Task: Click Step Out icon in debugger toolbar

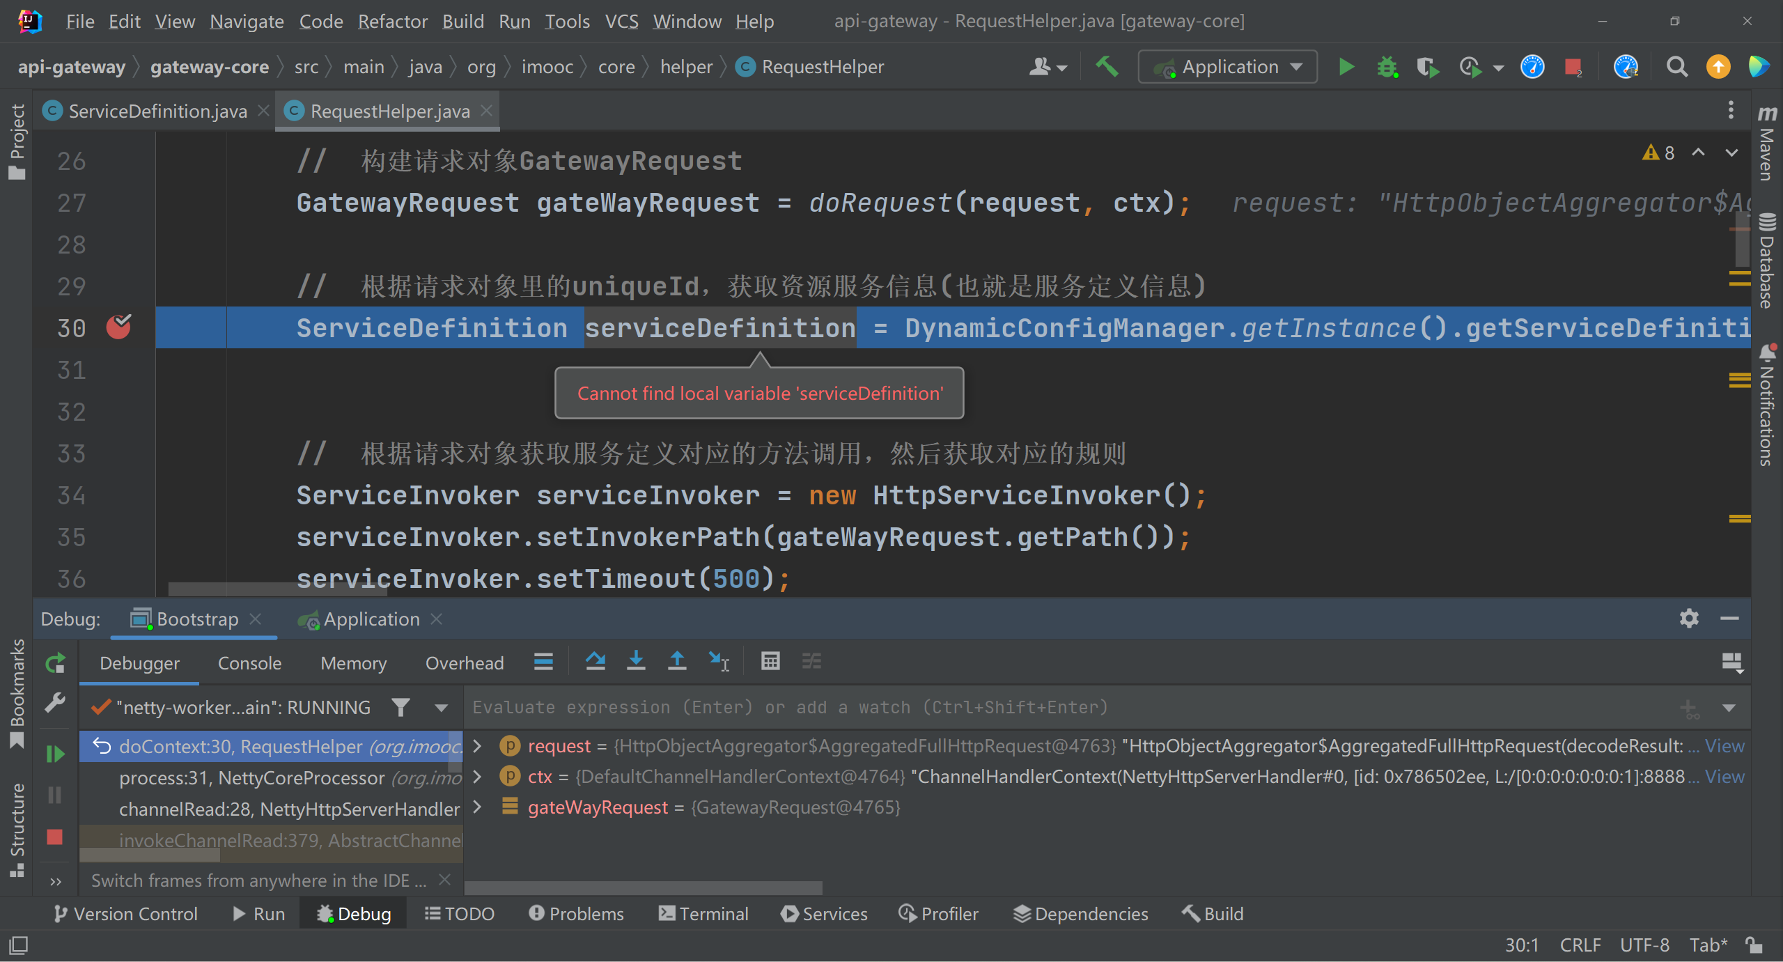Action: point(677,661)
